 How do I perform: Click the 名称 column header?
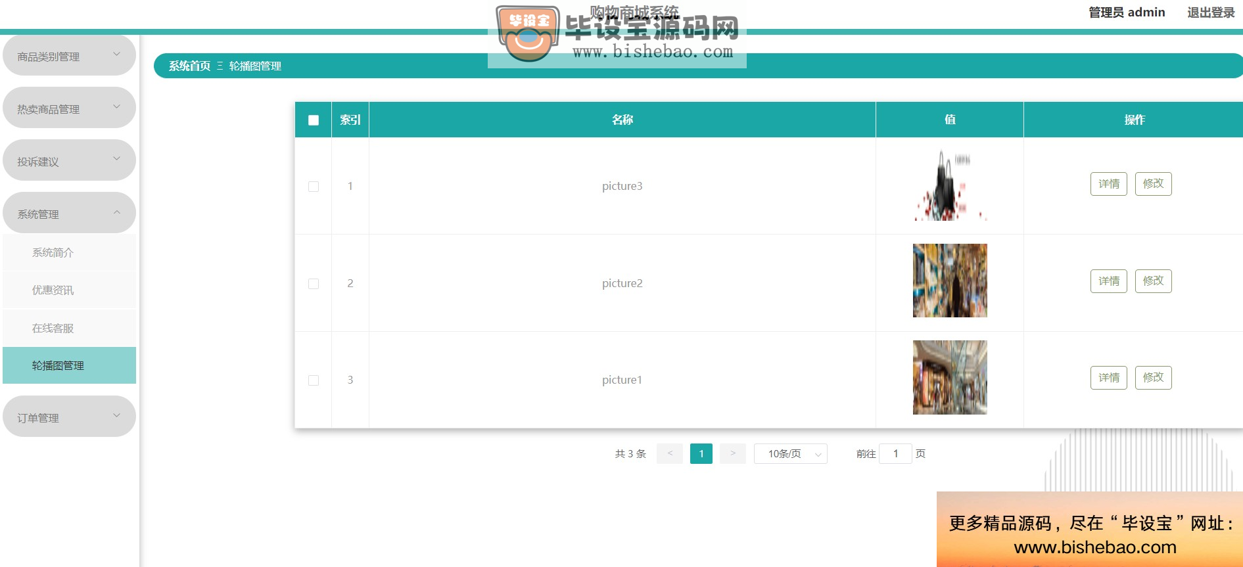click(622, 120)
